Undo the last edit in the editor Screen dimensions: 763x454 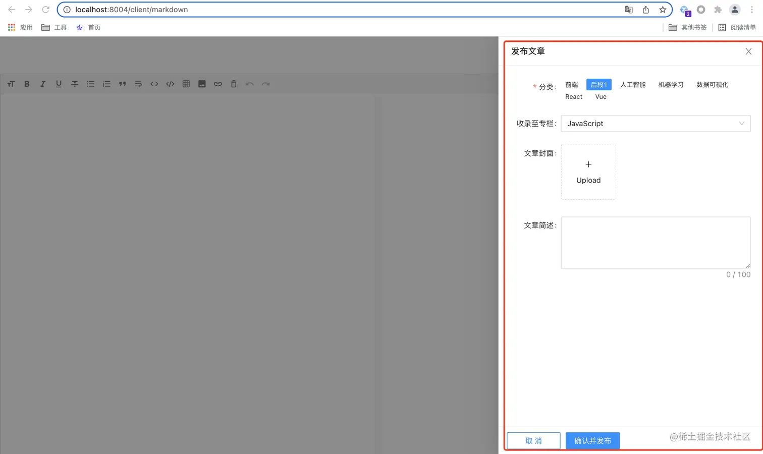pos(250,84)
